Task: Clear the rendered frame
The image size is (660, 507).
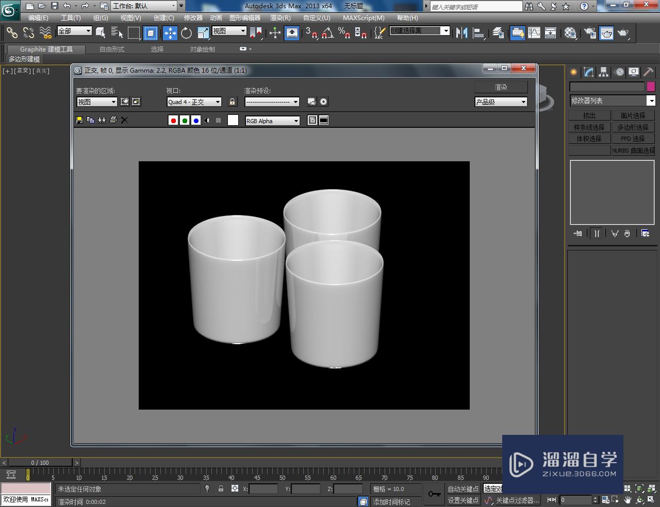Action: pyautogui.click(x=124, y=120)
